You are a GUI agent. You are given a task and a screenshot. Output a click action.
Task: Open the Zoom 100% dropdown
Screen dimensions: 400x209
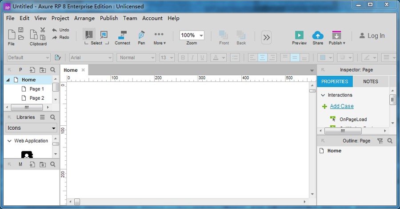[x=201, y=35]
